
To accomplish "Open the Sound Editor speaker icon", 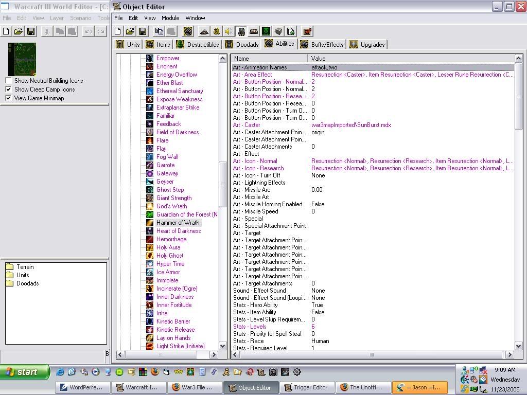I will [229, 31].
